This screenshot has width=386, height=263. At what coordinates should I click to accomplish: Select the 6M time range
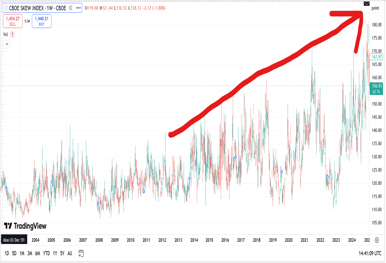point(38,253)
